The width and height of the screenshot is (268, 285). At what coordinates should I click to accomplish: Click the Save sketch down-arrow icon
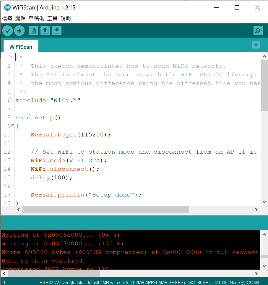[57, 30]
